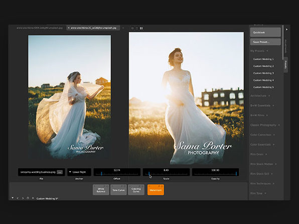
Task: Open the vertical Presets side tab
Action: [x=285, y=65]
